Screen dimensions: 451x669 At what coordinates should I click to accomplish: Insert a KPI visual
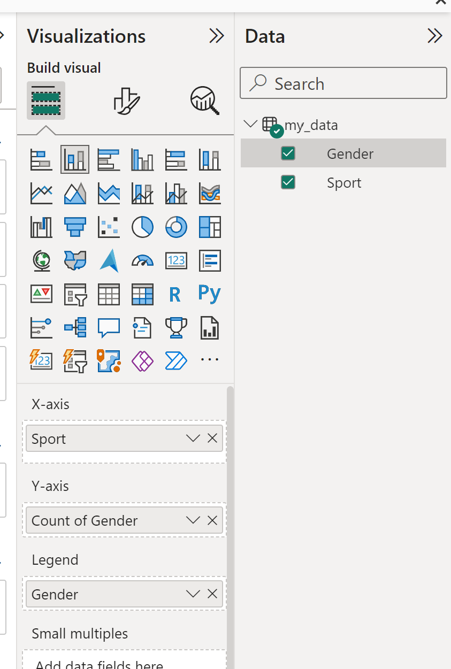click(41, 294)
